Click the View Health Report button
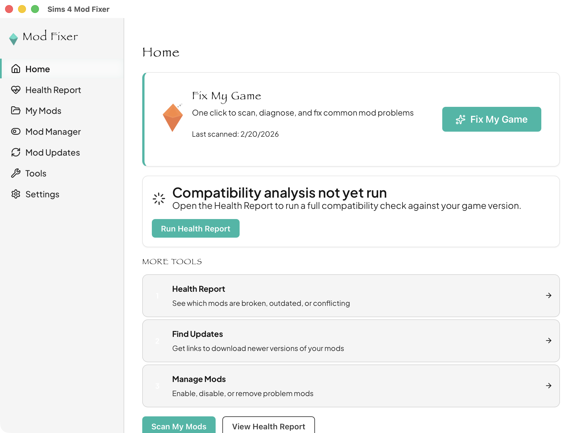Screen dimensions: 578x433 268,426
